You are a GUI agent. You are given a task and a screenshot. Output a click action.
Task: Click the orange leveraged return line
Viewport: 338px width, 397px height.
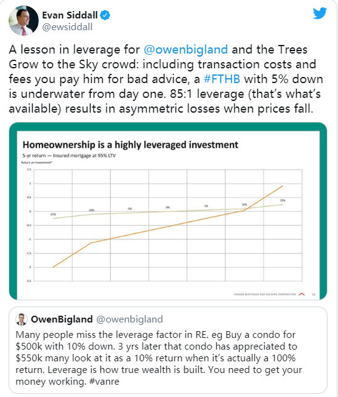pos(168,226)
